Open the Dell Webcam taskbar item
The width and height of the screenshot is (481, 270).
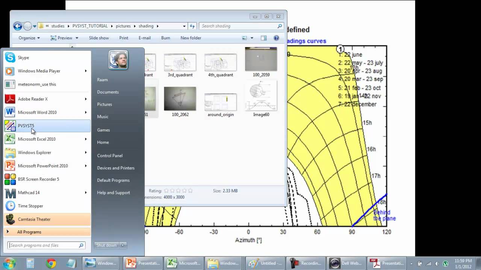coord(345,263)
